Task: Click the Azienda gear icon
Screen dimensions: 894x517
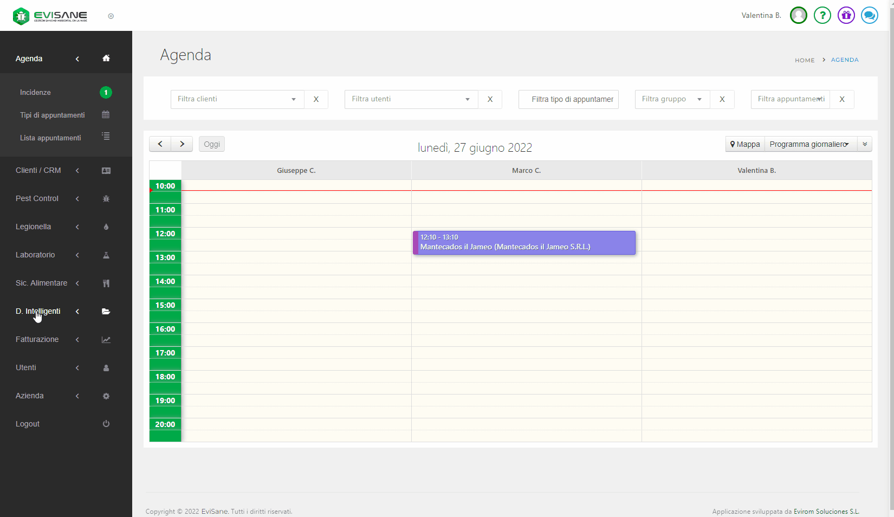Action: click(106, 396)
